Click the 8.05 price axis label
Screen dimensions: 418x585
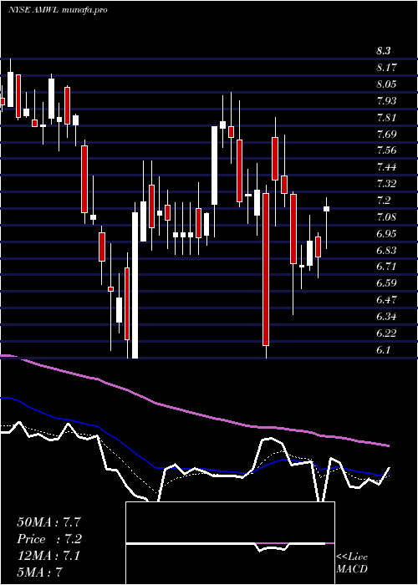click(386, 84)
